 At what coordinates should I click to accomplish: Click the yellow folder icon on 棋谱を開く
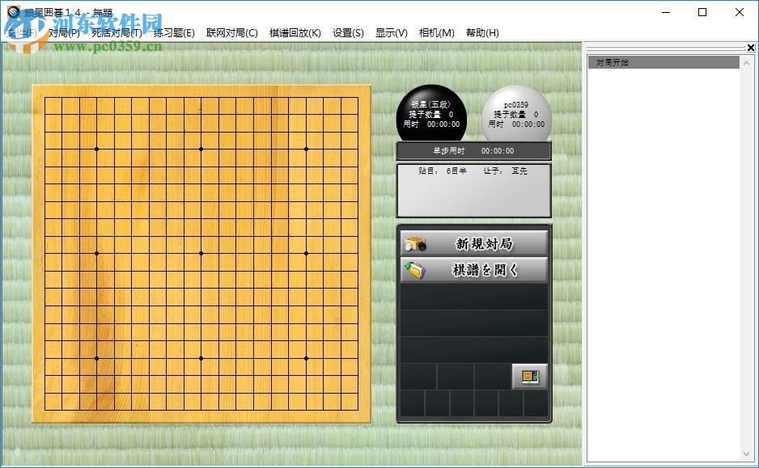(414, 268)
